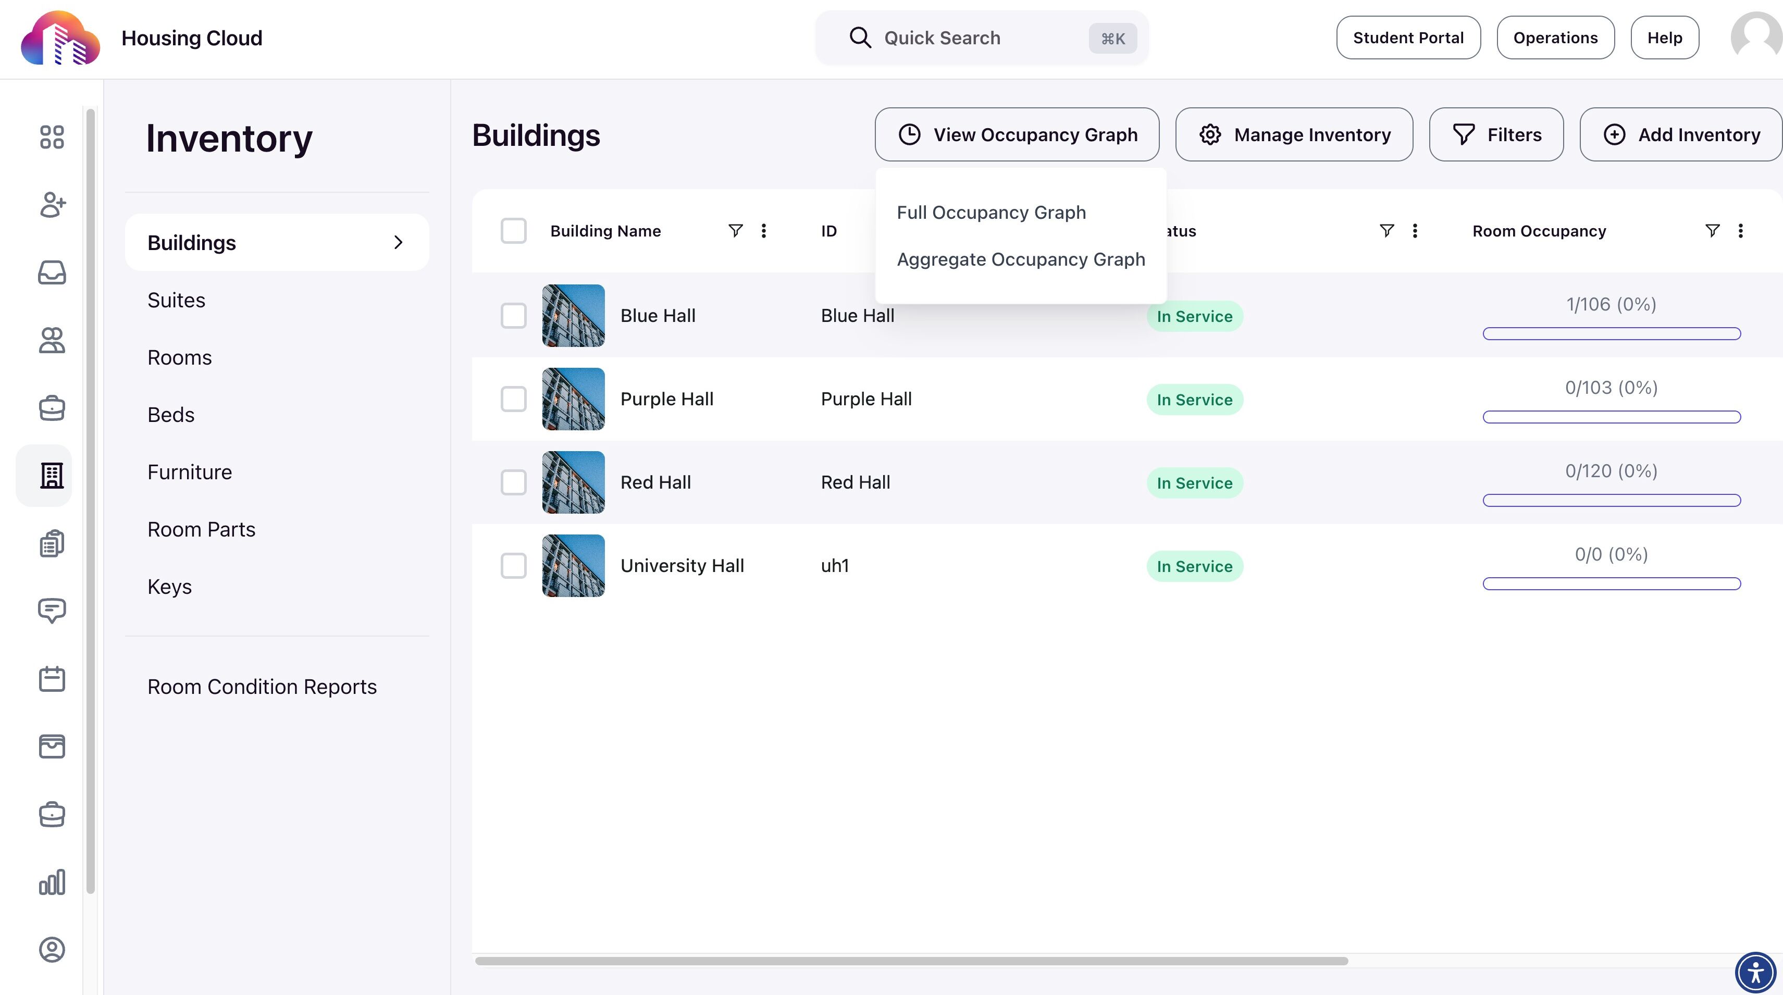This screenshot has height=995, width=1783.
Task: Open the calendar icon in sidebar
Action: tap(52, 679)
